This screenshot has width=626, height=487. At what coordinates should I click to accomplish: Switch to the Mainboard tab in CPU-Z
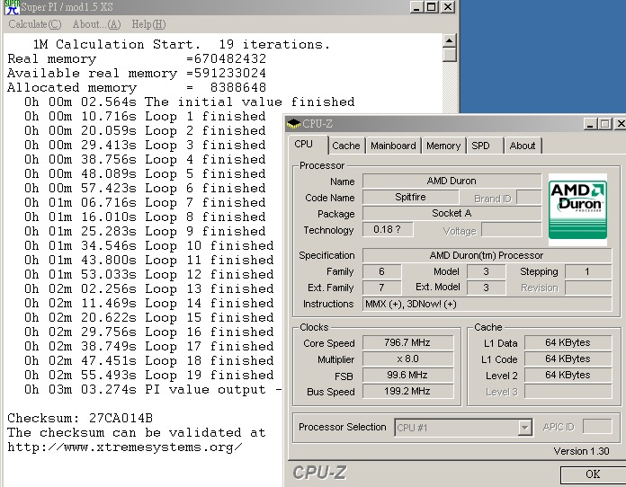[x=393, y=146]
